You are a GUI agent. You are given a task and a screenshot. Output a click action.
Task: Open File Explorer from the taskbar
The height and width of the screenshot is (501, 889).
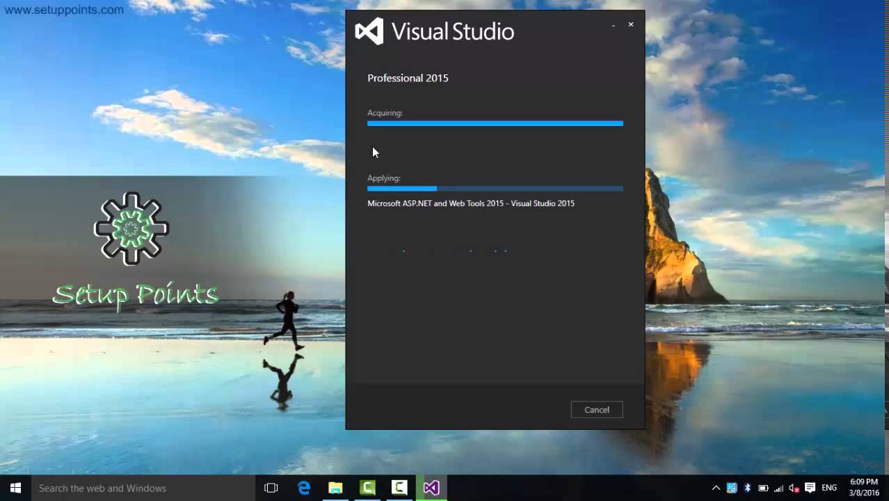coord(335,488)
